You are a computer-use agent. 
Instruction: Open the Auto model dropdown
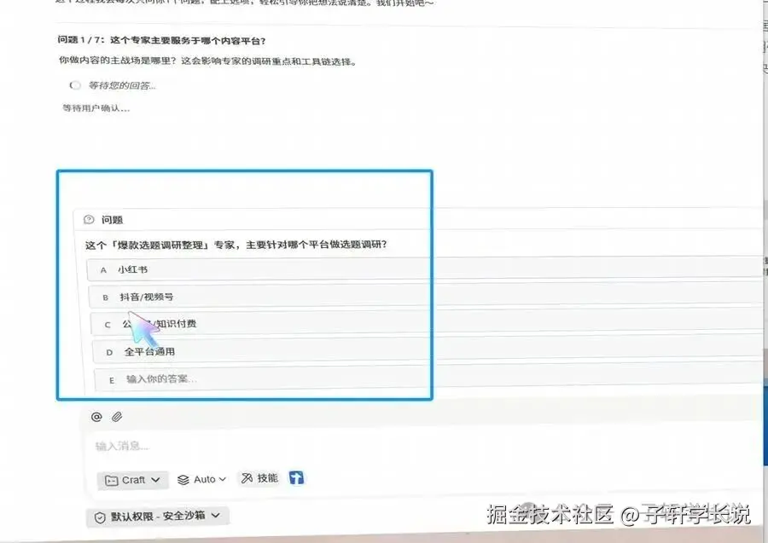click(201, 479)
